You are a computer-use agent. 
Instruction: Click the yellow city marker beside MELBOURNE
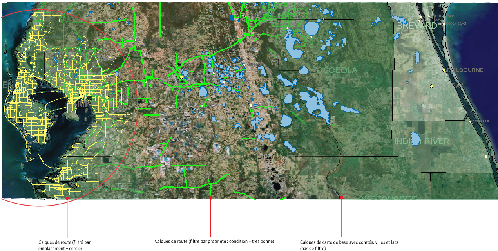click(x=444, y=70)
